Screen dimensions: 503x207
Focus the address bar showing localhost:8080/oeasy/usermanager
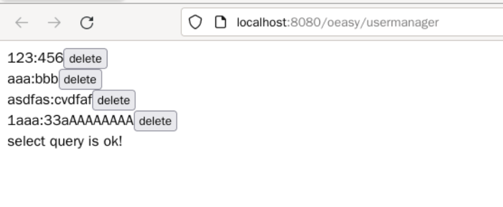[342, 22]
